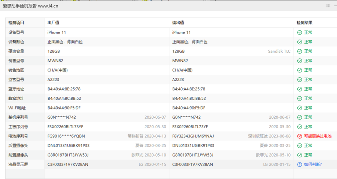The image size is (337, 179).
Task: Click green check icon in 蓝牙地址 row
Action: pos(300,89)
